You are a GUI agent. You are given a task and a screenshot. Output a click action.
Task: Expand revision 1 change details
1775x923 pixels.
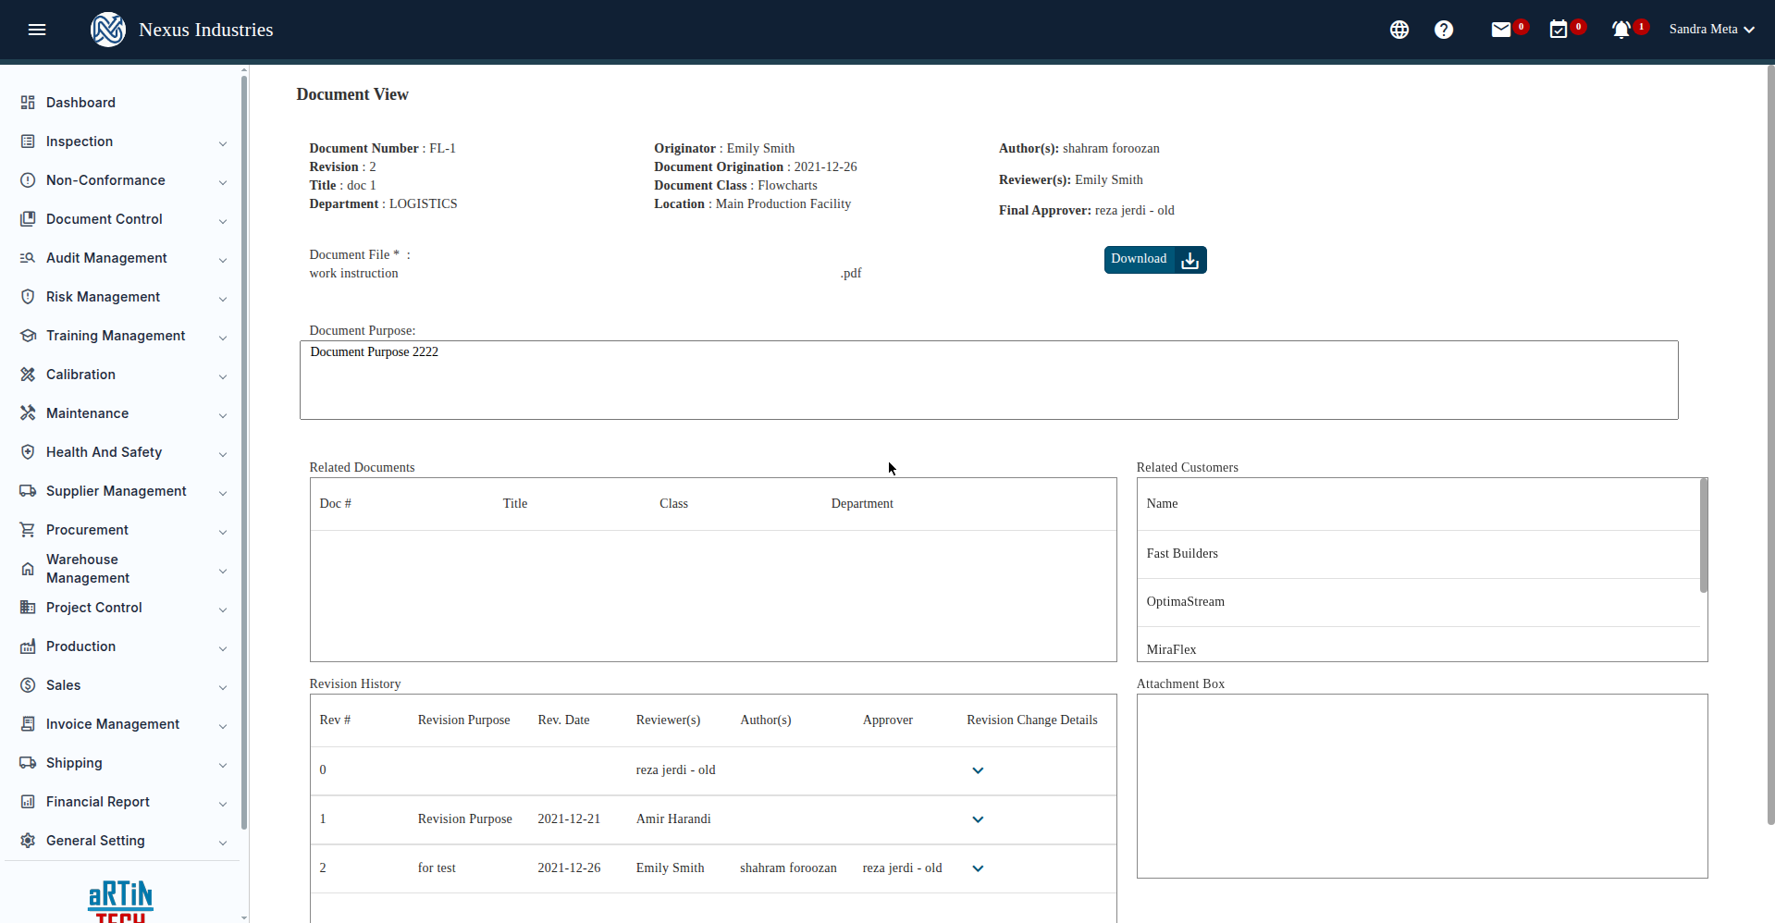[x=978, y=819]
